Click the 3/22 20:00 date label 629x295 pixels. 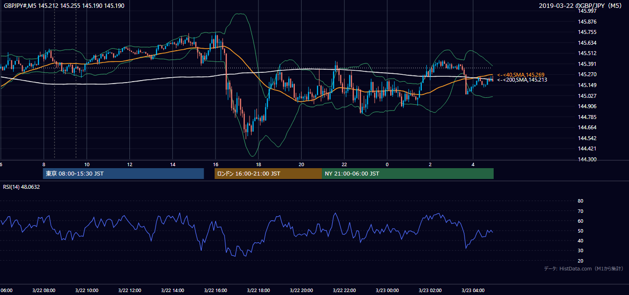301,290
